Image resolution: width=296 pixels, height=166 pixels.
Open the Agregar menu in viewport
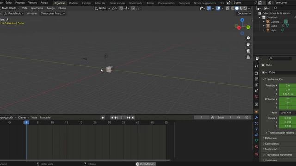pos(51,8)
